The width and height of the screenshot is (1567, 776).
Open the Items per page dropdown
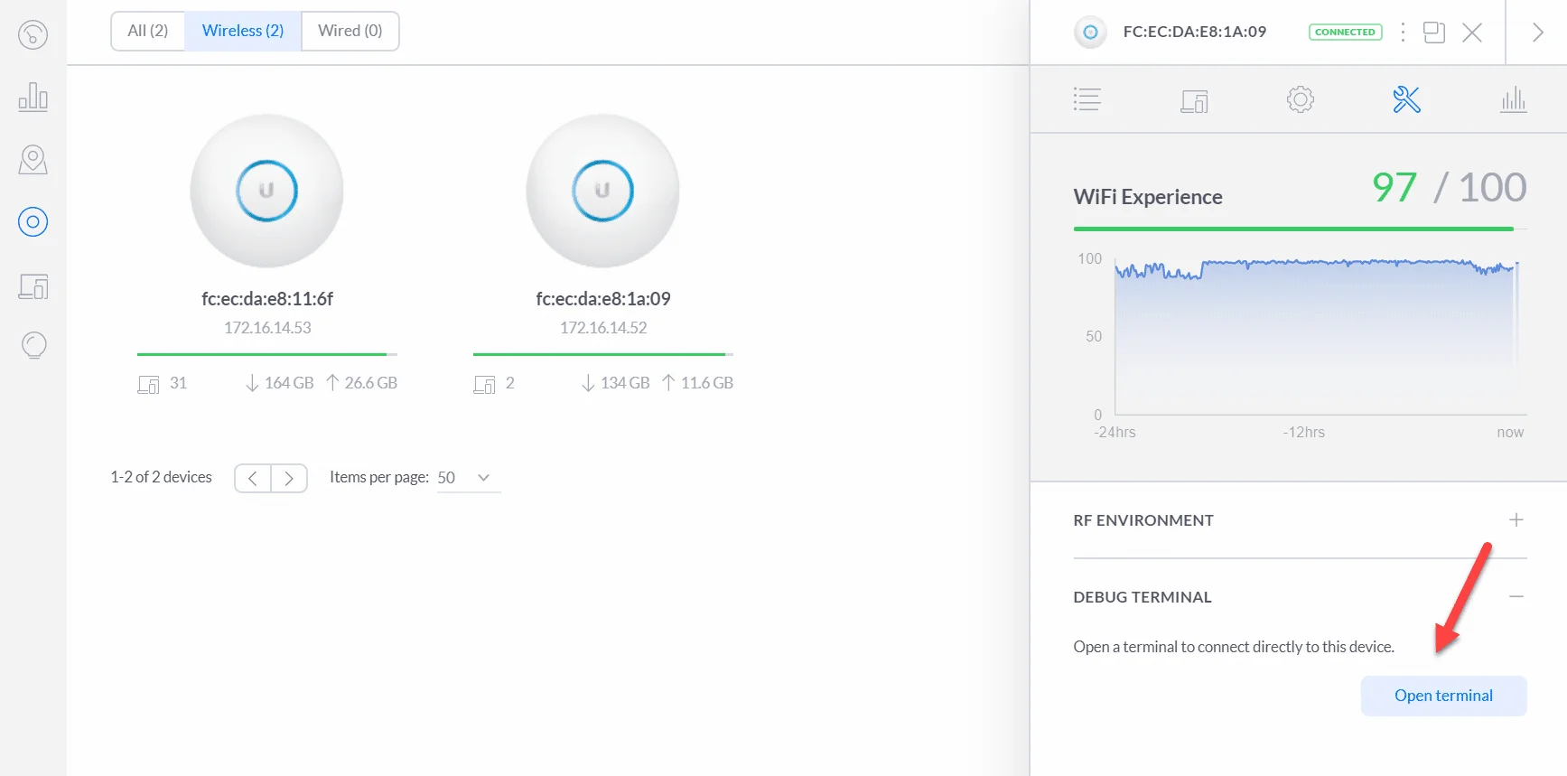point(468,478)
